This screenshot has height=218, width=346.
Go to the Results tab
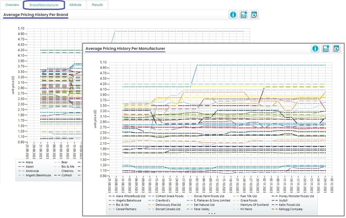98,5
